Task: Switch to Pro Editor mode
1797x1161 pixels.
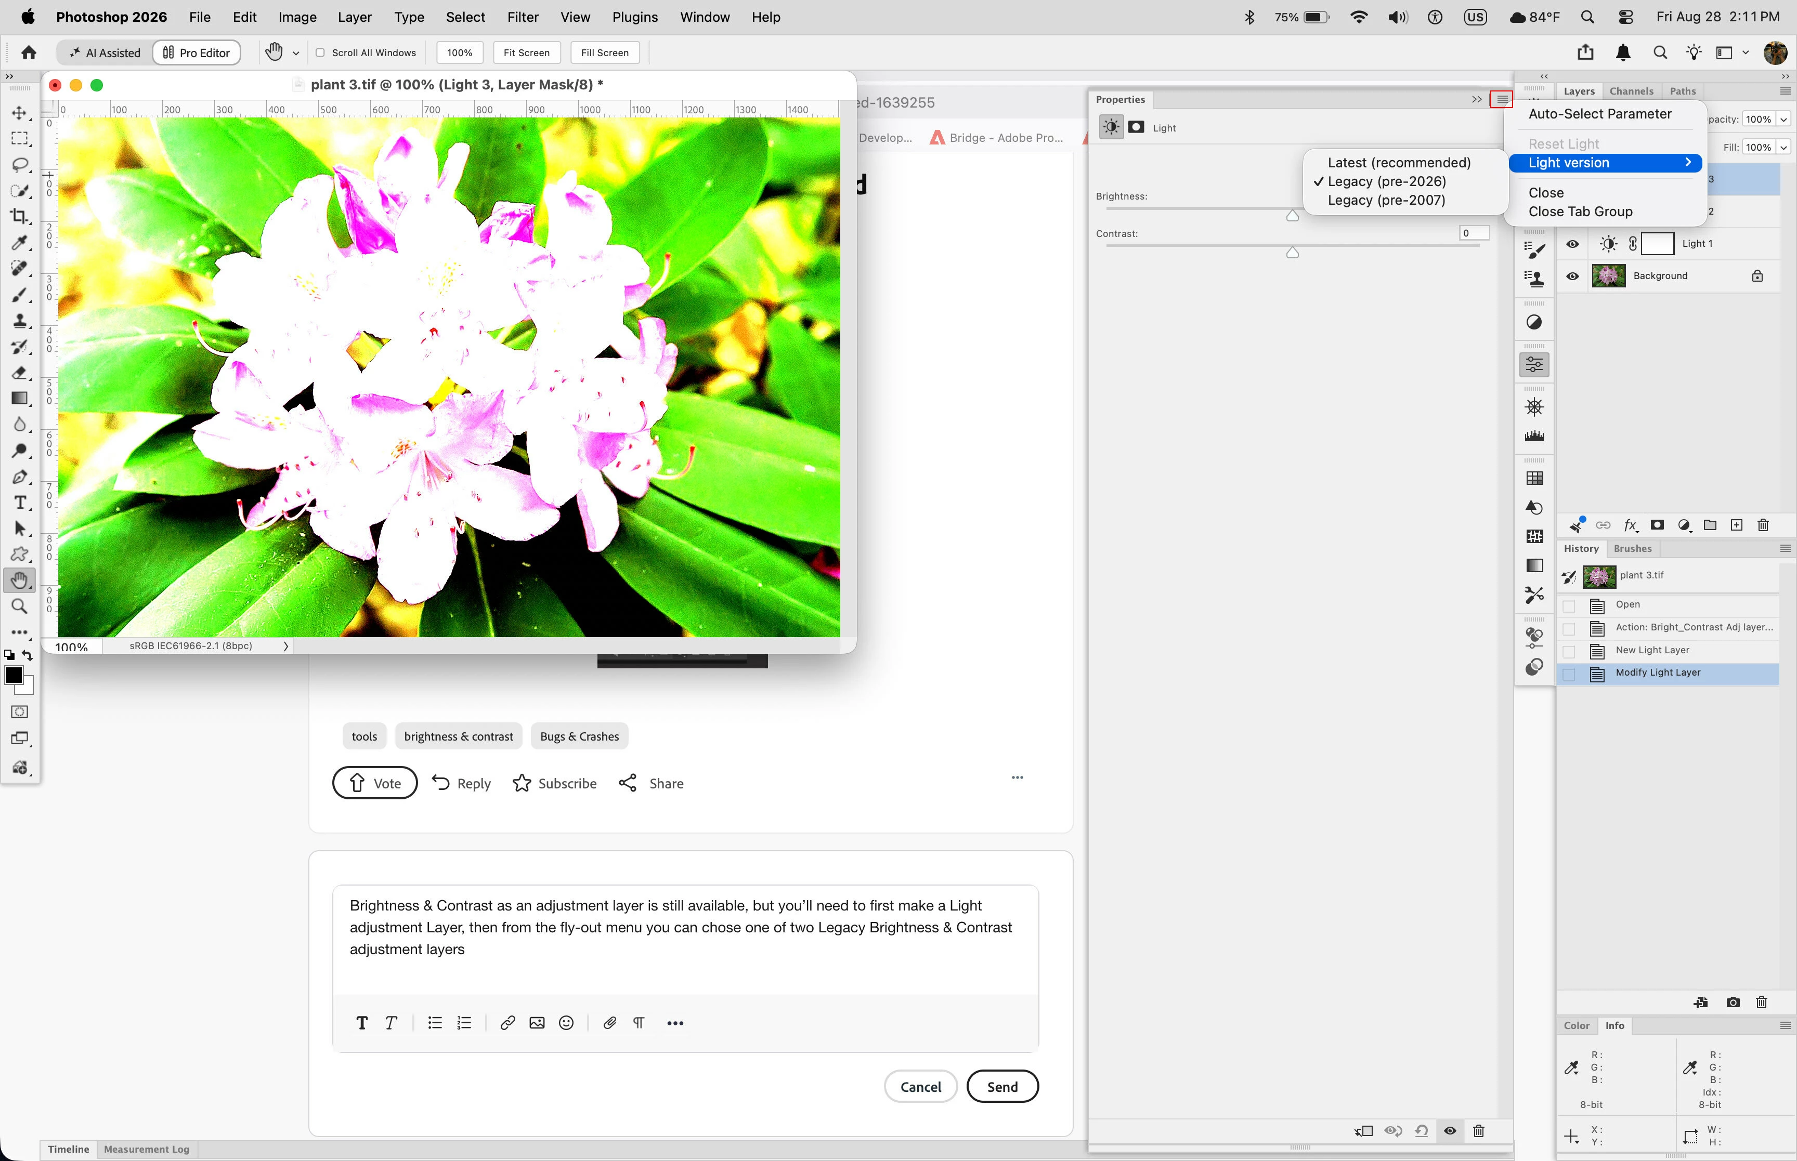Action: pos(197,53)
